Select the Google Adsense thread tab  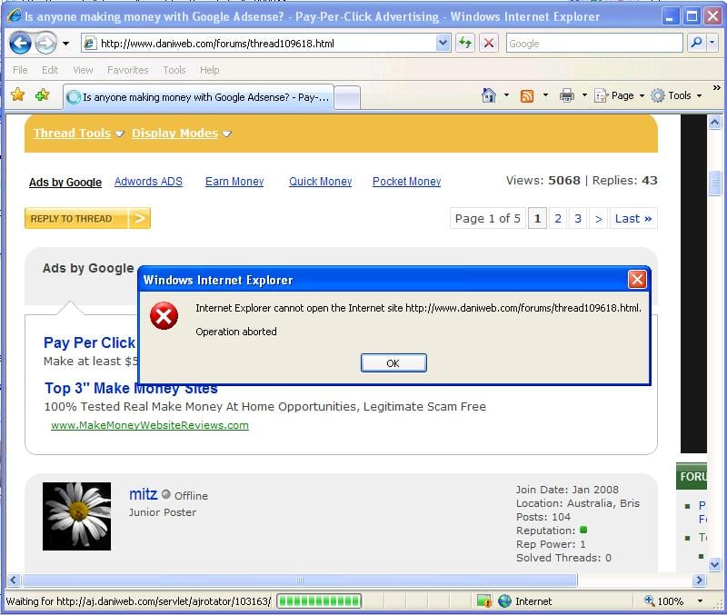[198, 97]
